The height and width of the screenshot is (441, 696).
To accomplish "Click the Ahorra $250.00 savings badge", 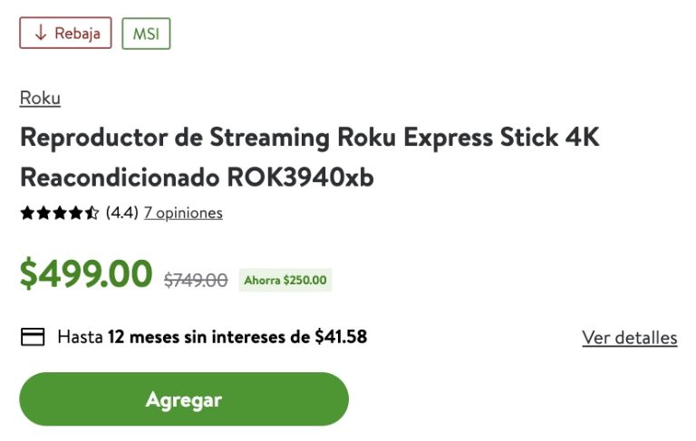I will point(285,281).
